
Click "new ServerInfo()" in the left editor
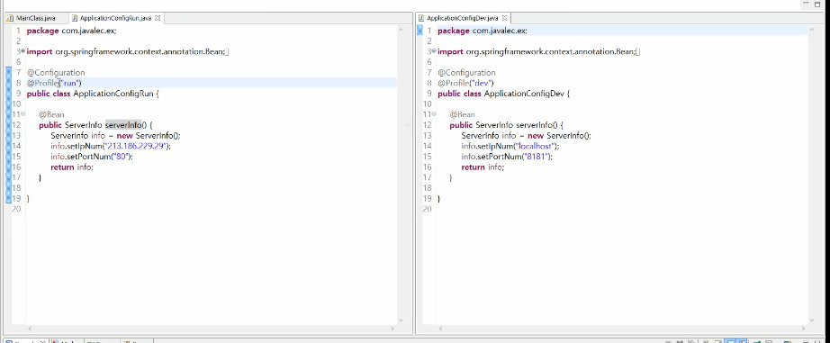(149, 136)
